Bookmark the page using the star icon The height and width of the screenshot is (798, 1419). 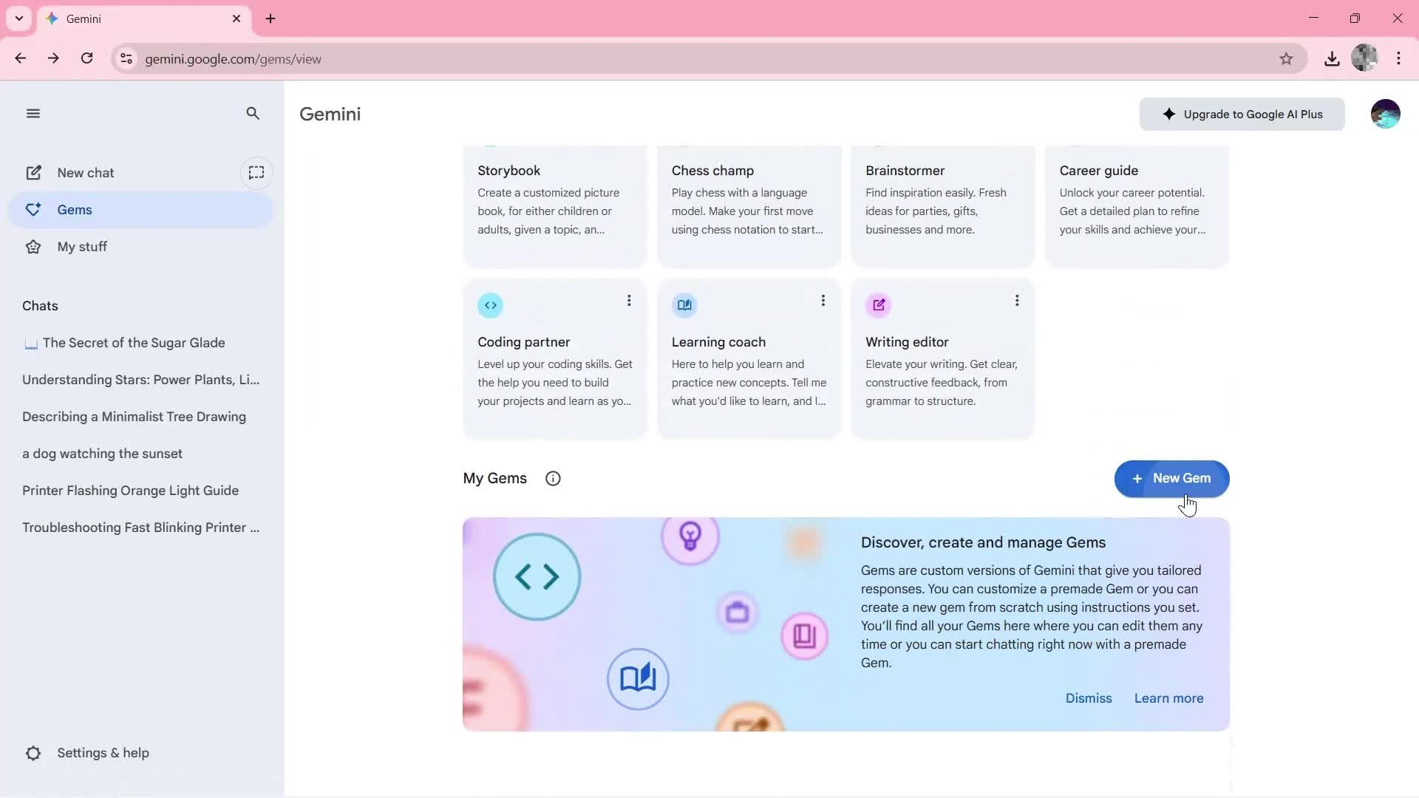click(1286, 58)
